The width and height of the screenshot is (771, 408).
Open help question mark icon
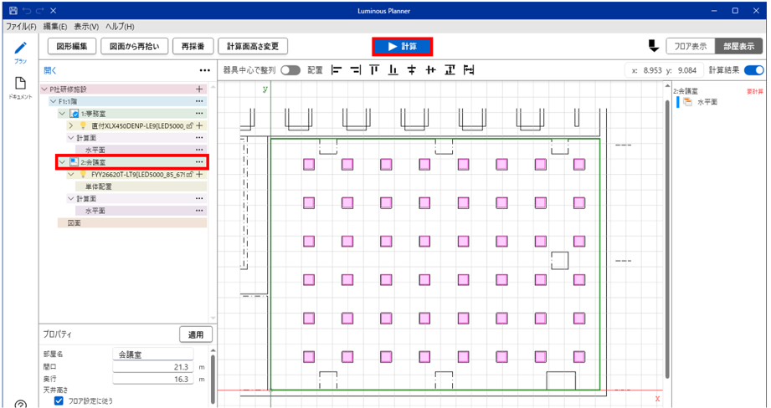tap(20, 404)
